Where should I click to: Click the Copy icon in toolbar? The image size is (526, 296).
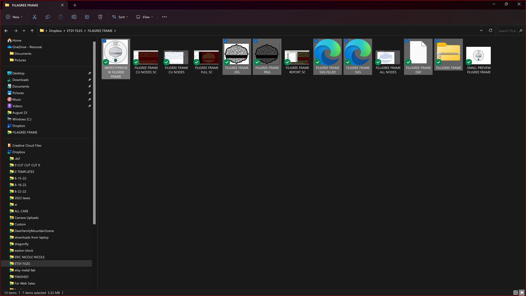click(48, 17)
